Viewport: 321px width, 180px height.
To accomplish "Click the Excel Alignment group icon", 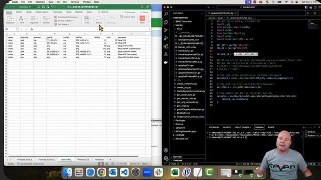I will click(x=33, y=19).
